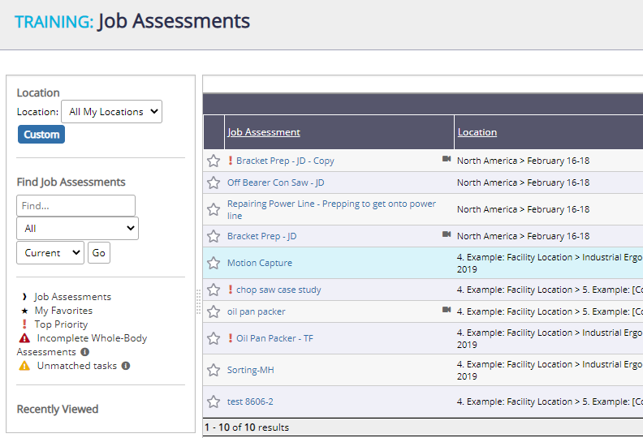Open chop saw case study link
This screenshot has width=643, height=438.
(278, 290)
